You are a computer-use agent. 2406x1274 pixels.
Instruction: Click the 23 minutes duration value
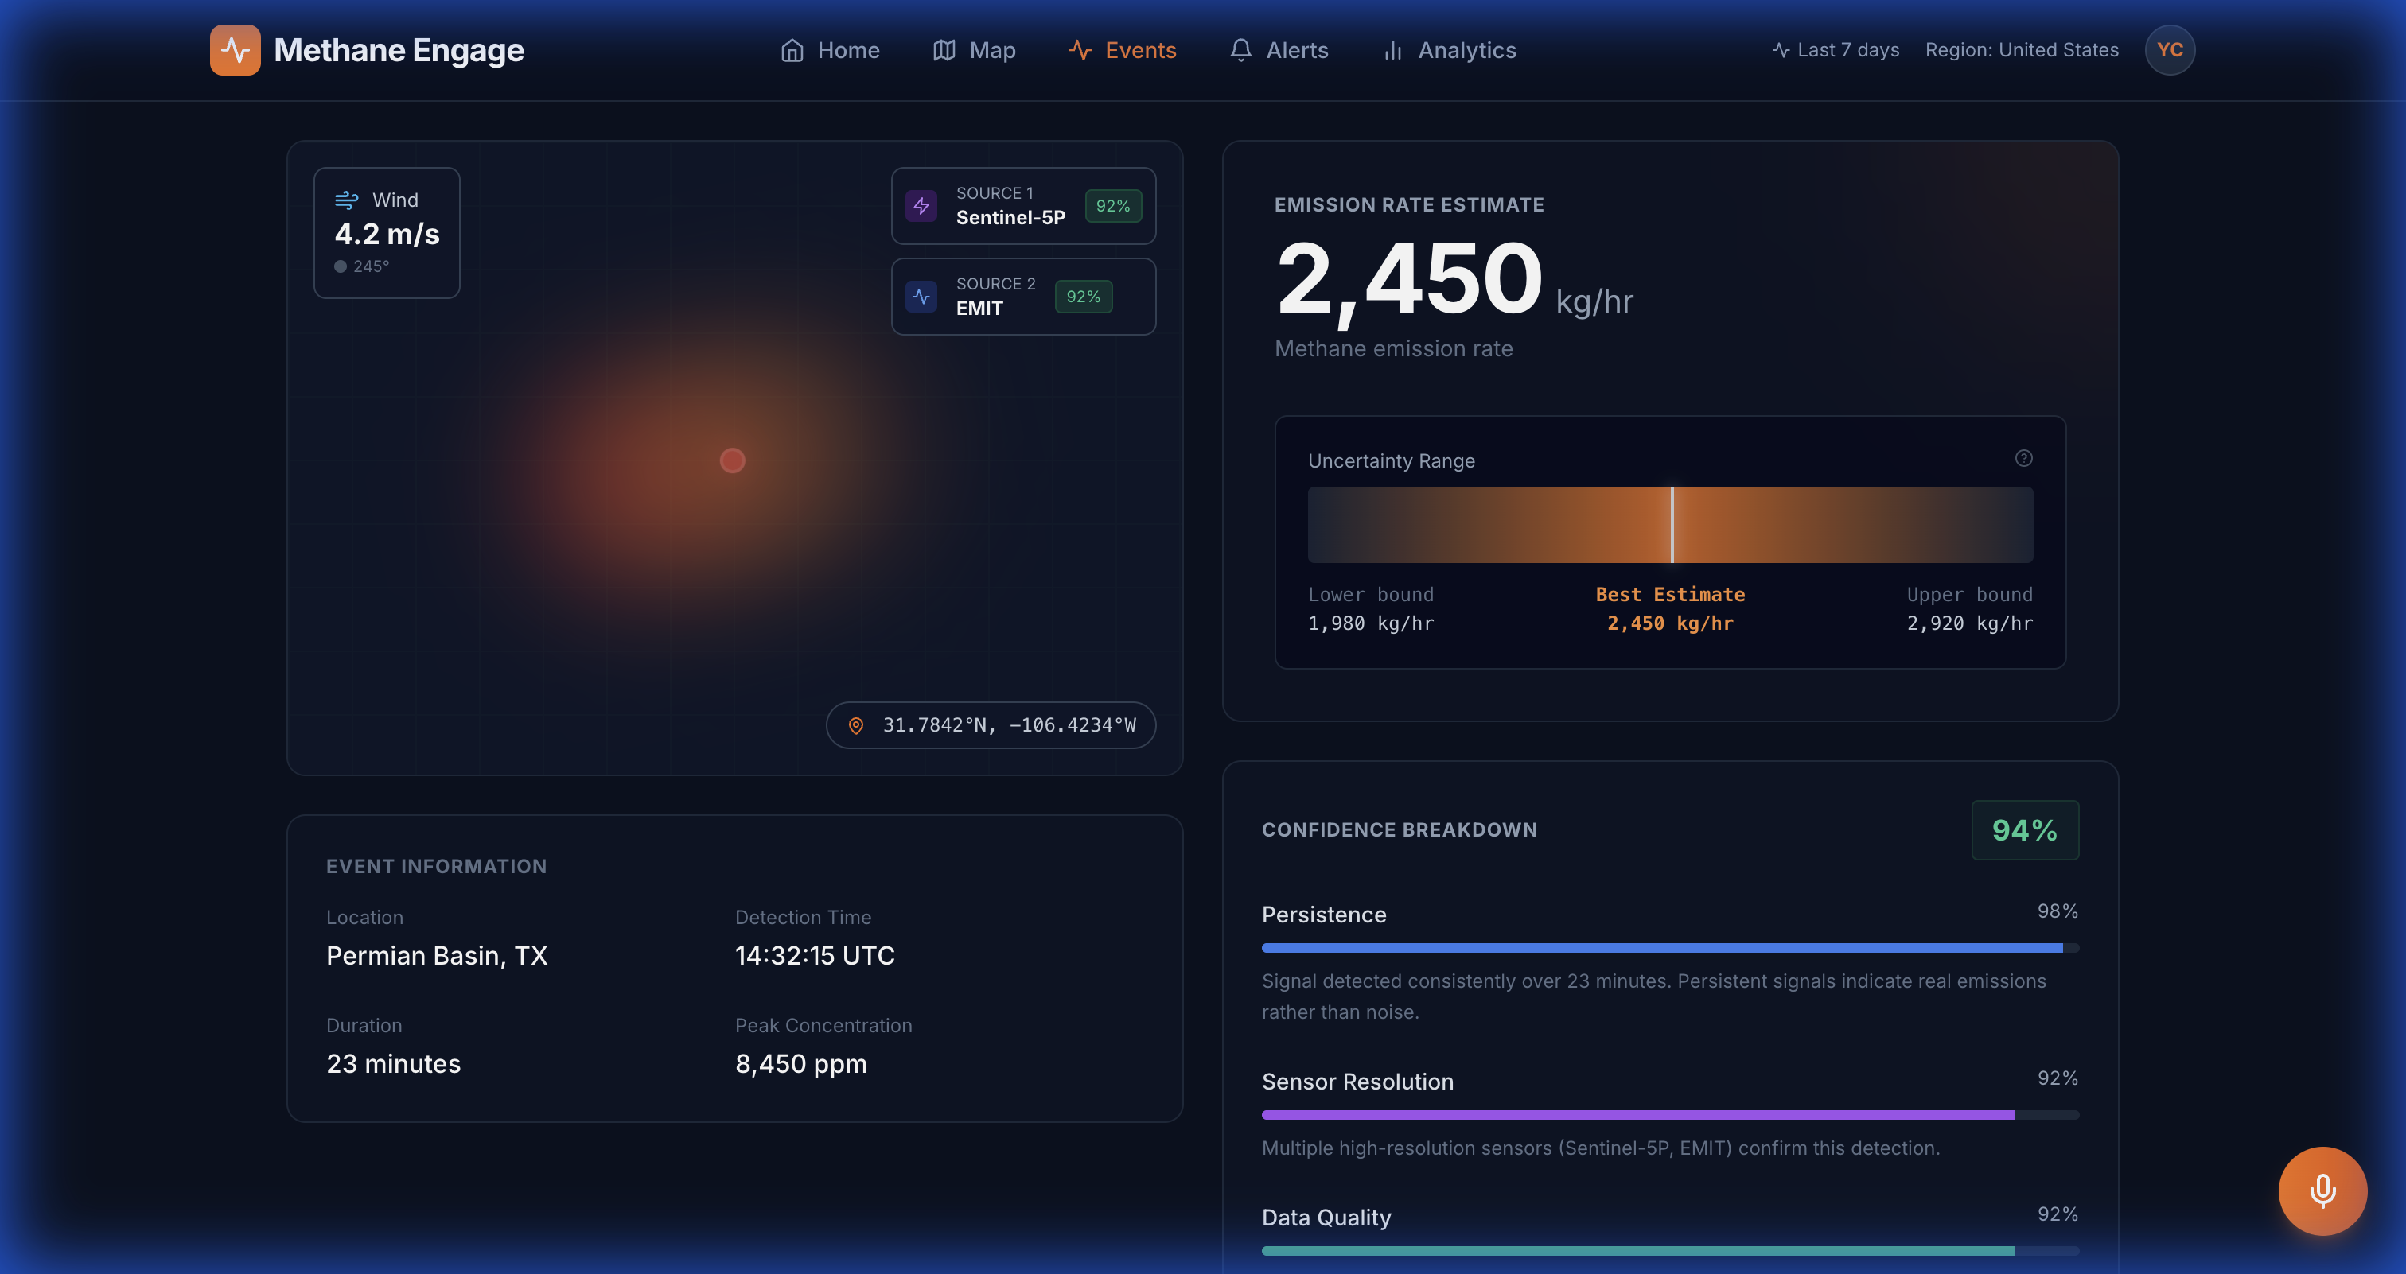(393, 1064)
